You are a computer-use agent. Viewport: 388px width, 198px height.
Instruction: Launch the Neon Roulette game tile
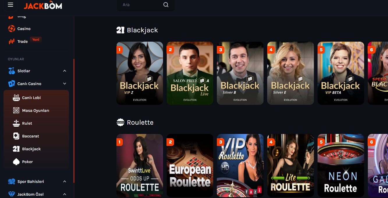pos(341,165)
